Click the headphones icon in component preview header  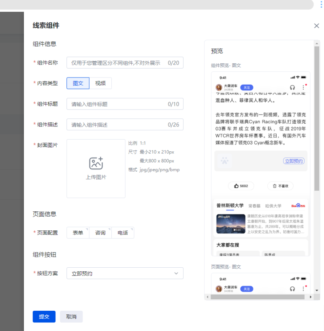(x=292, y=87)
